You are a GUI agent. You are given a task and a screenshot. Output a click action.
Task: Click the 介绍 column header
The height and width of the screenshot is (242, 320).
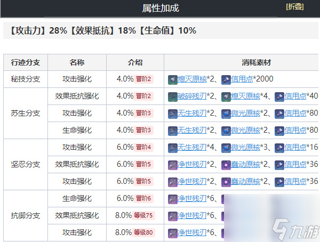click(135, 62)
